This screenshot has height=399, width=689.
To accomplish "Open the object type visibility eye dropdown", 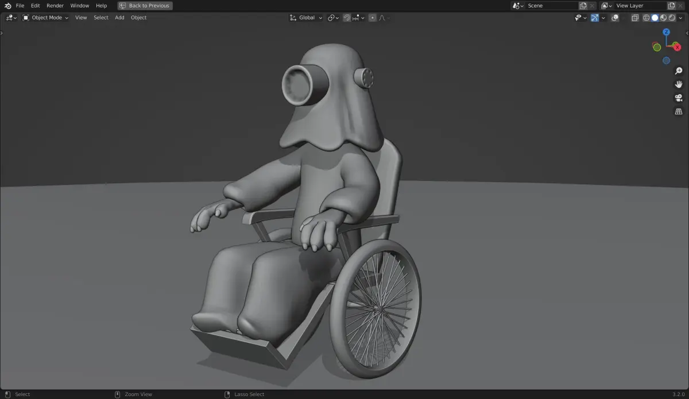I will click(x=580, y=18).
